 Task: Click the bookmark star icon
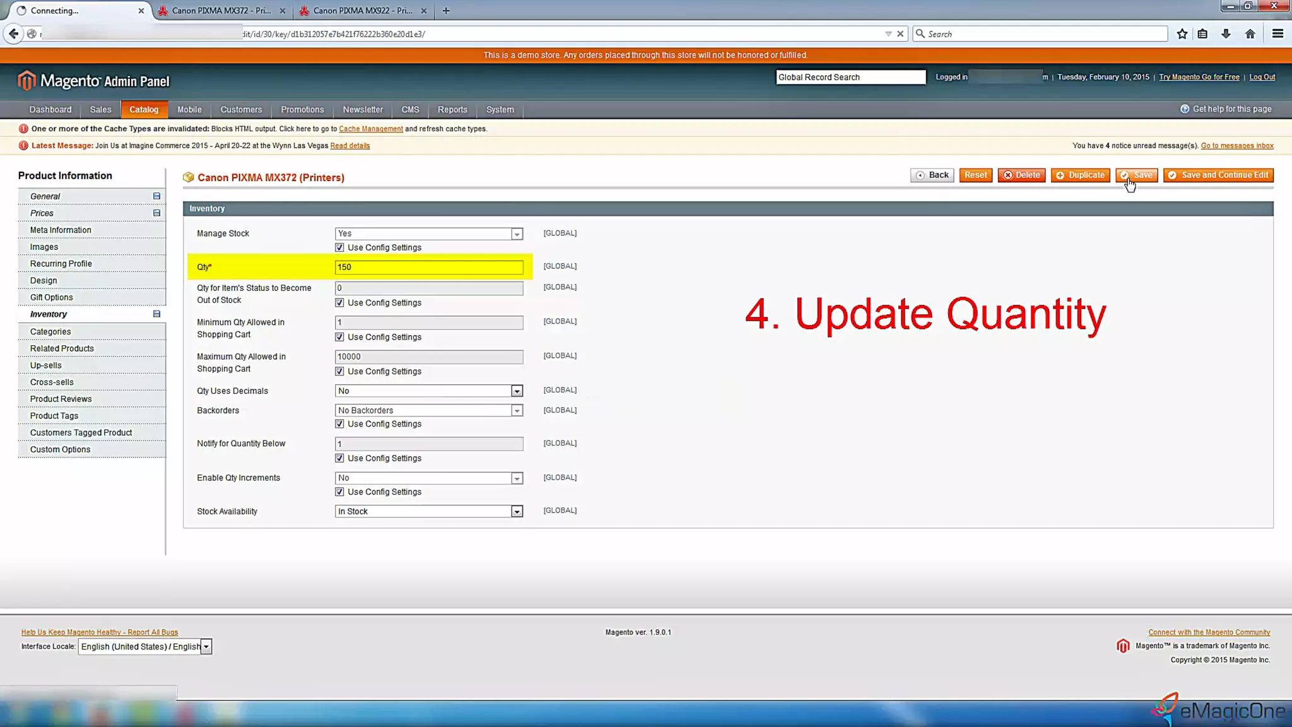tap(1182, 34)
